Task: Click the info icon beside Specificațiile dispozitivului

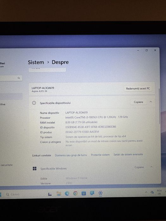Action: (34, 103)
